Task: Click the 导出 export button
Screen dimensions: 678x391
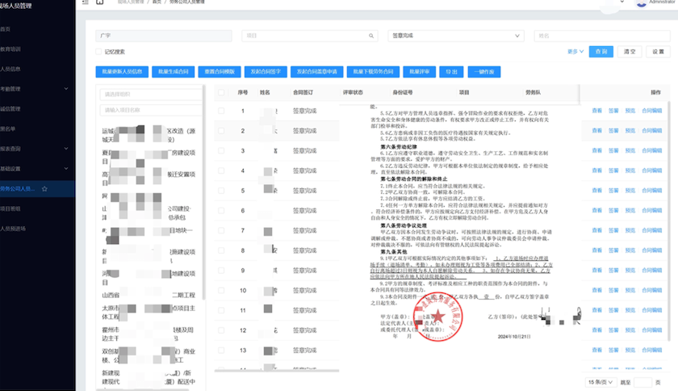Action: (x=450, y=72)
